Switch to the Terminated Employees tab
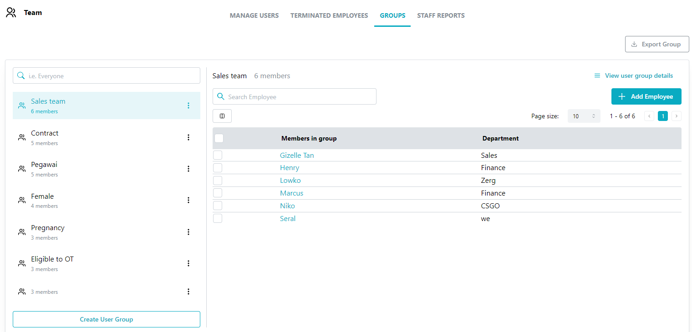 coord(329,15)
